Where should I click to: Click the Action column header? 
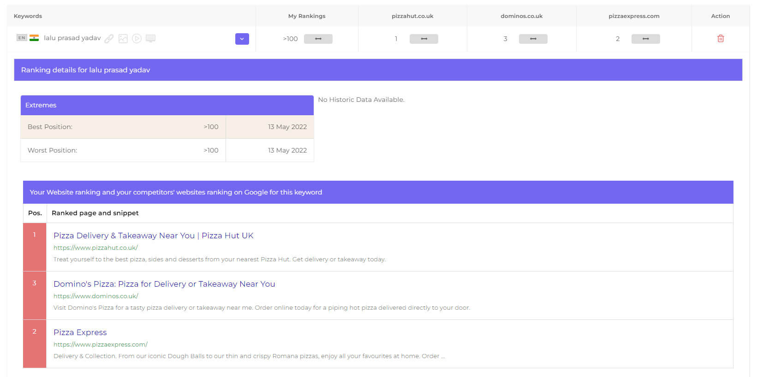click(721, 16)
